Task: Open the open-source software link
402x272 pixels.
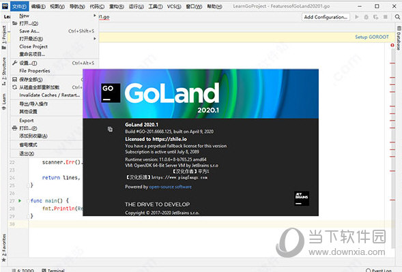Action: pos(170,187)
